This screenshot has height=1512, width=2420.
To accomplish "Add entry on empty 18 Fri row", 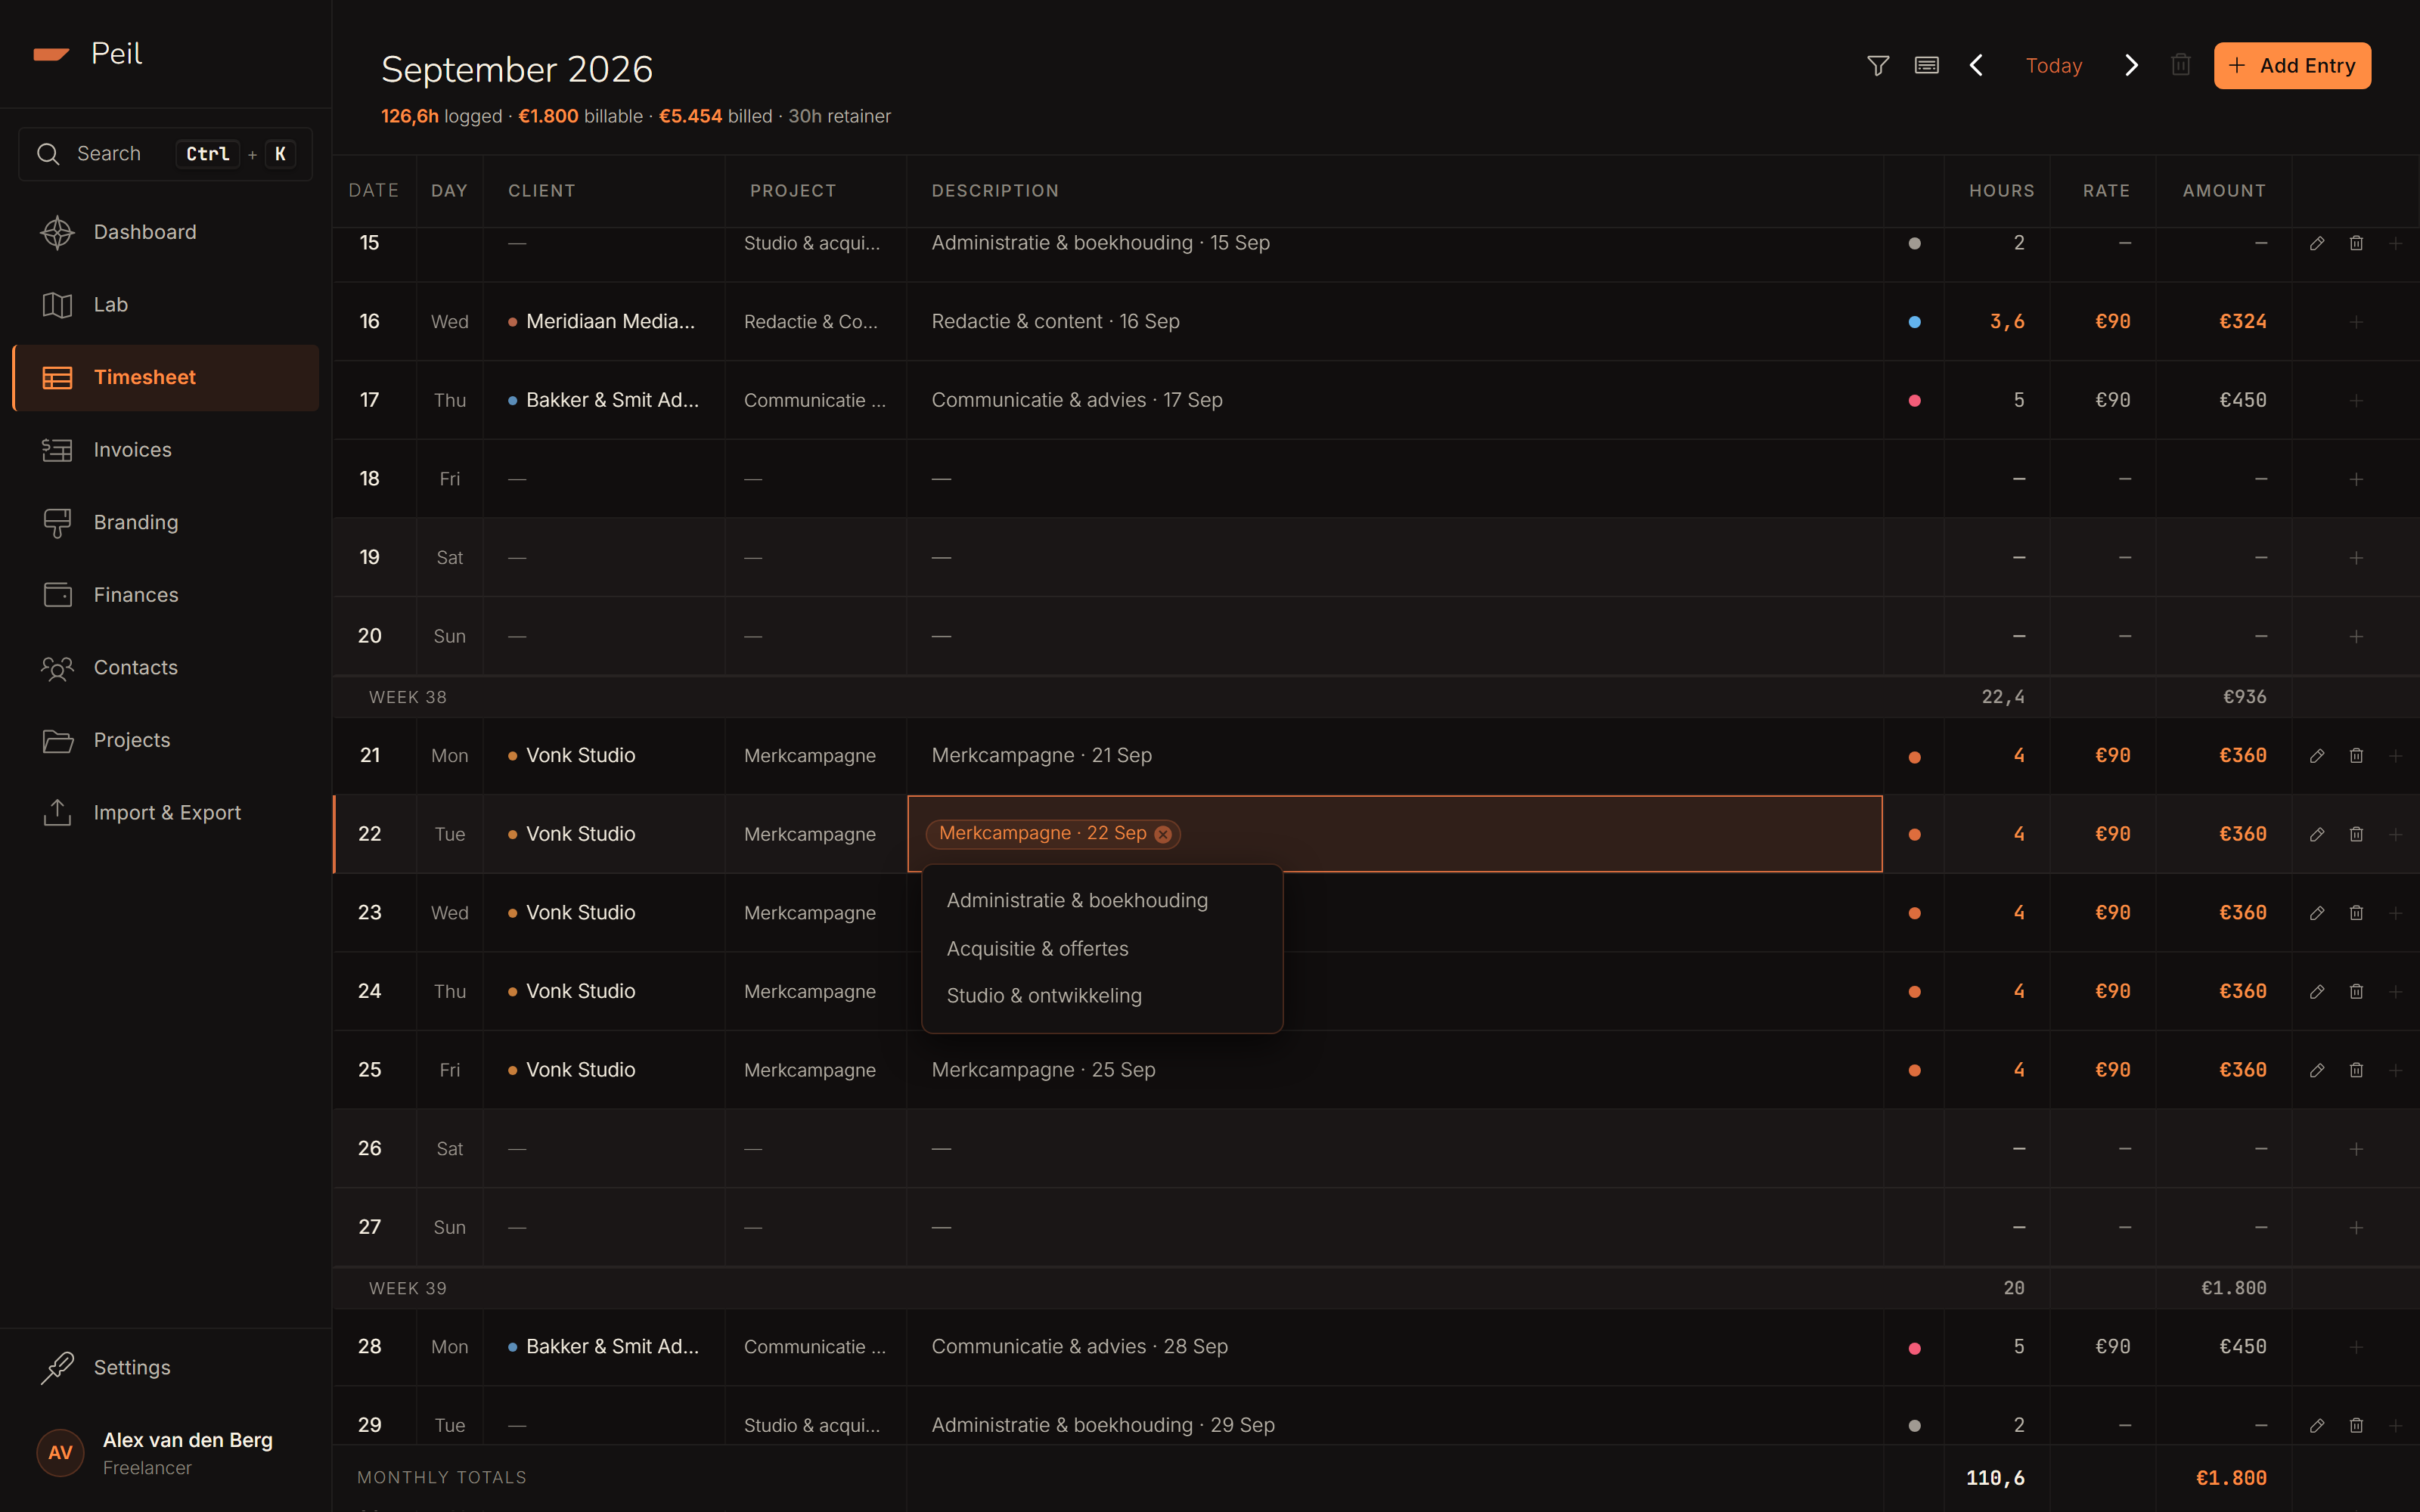I will [2356, 479].
